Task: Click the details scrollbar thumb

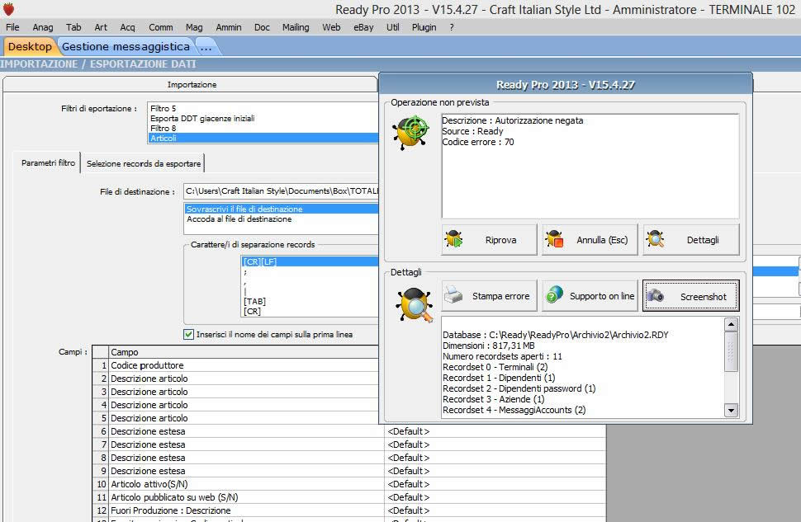Action: [731, 351]
